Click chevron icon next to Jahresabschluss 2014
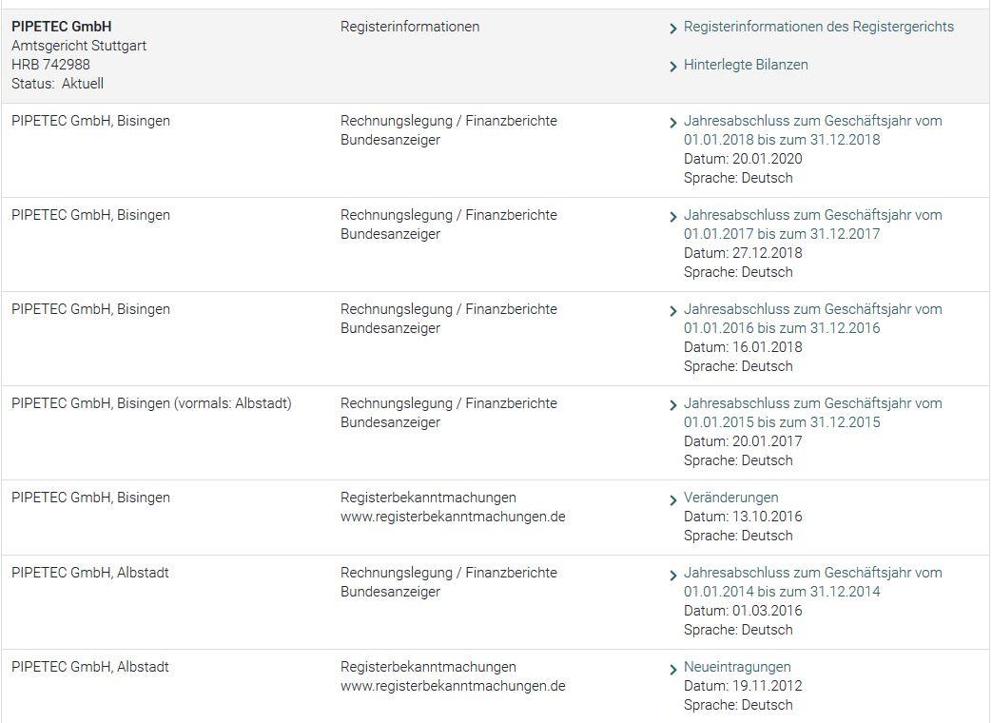Image resolution: width=992 pixels, height=723 pixels. 673,575
